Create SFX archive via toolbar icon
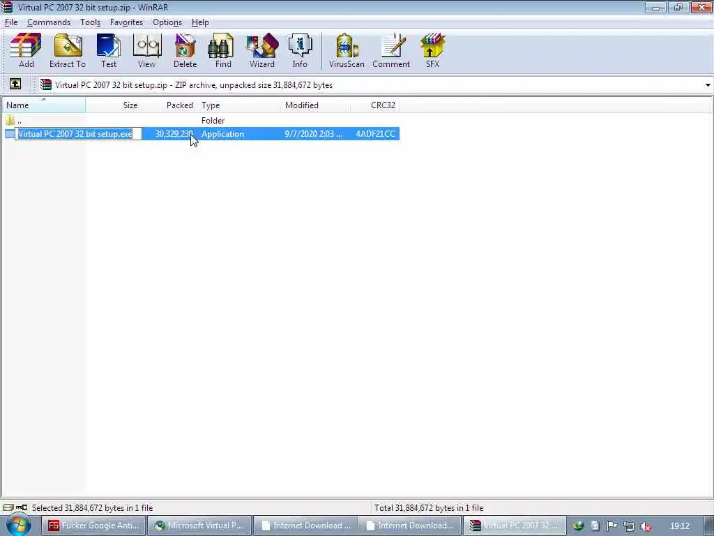This screenshot has width=714, height=536. [x=432, y=50]
